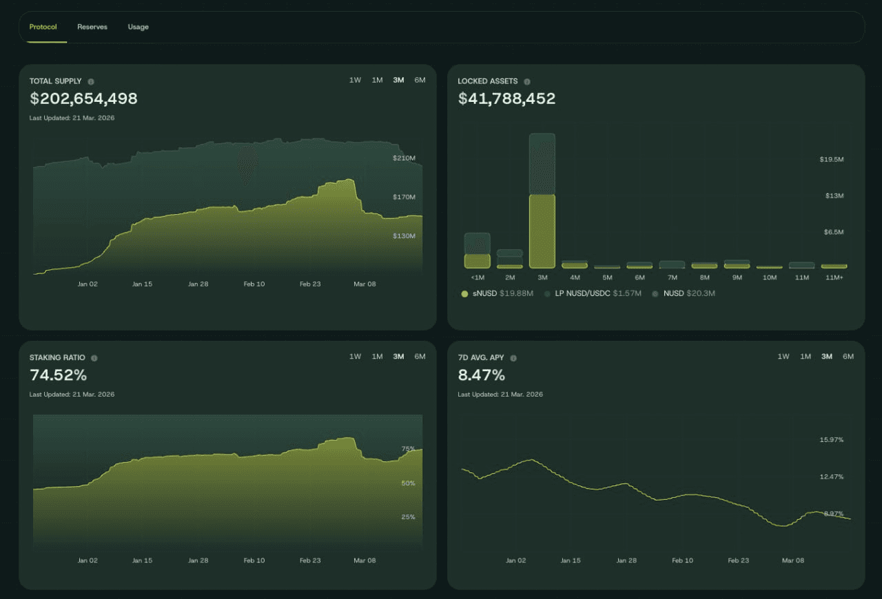The image size is (882, 599).
Task: Select 1M range on APY chart
Action: (805, 357)
